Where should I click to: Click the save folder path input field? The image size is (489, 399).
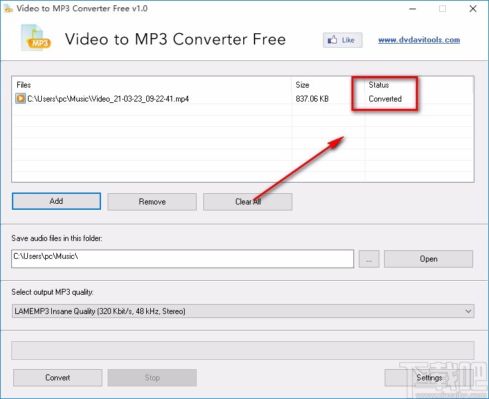click(x=183, y=259)
